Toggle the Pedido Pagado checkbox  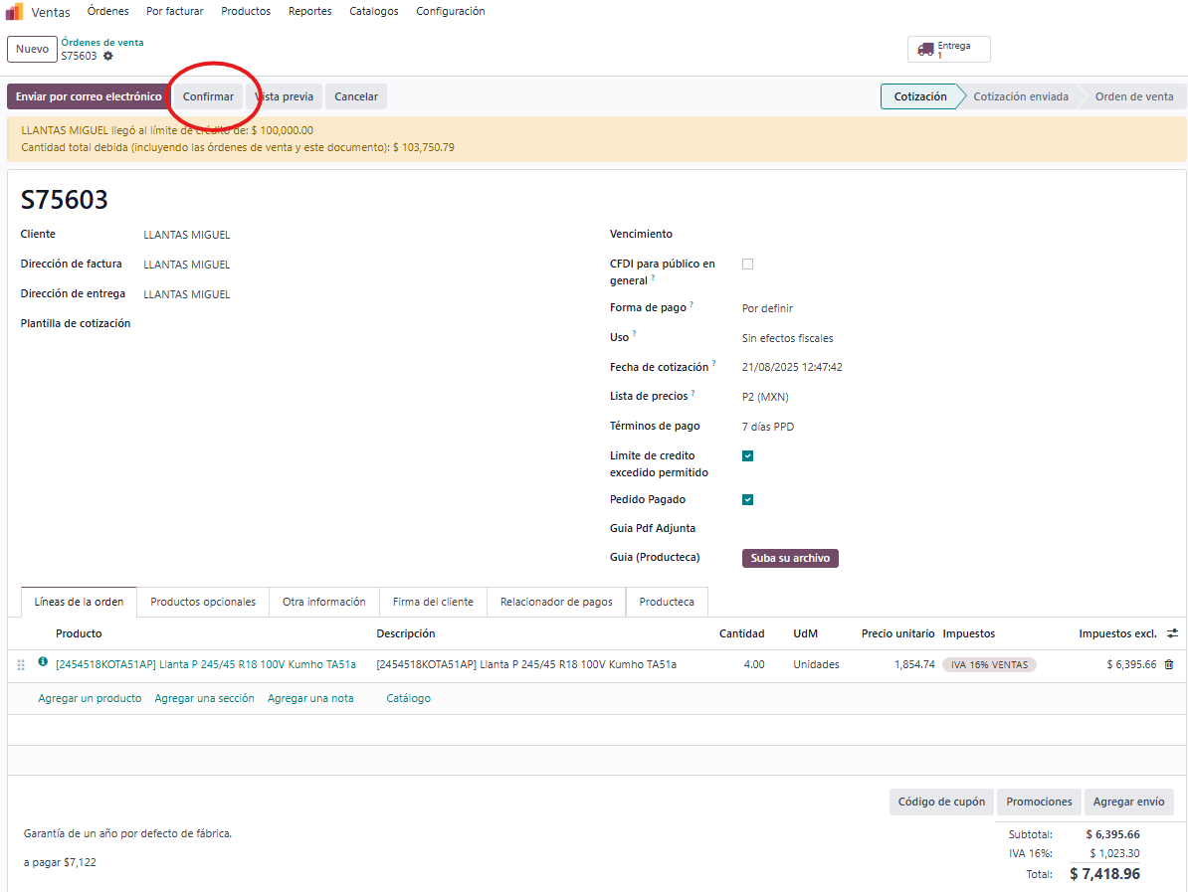click(748, 500)
